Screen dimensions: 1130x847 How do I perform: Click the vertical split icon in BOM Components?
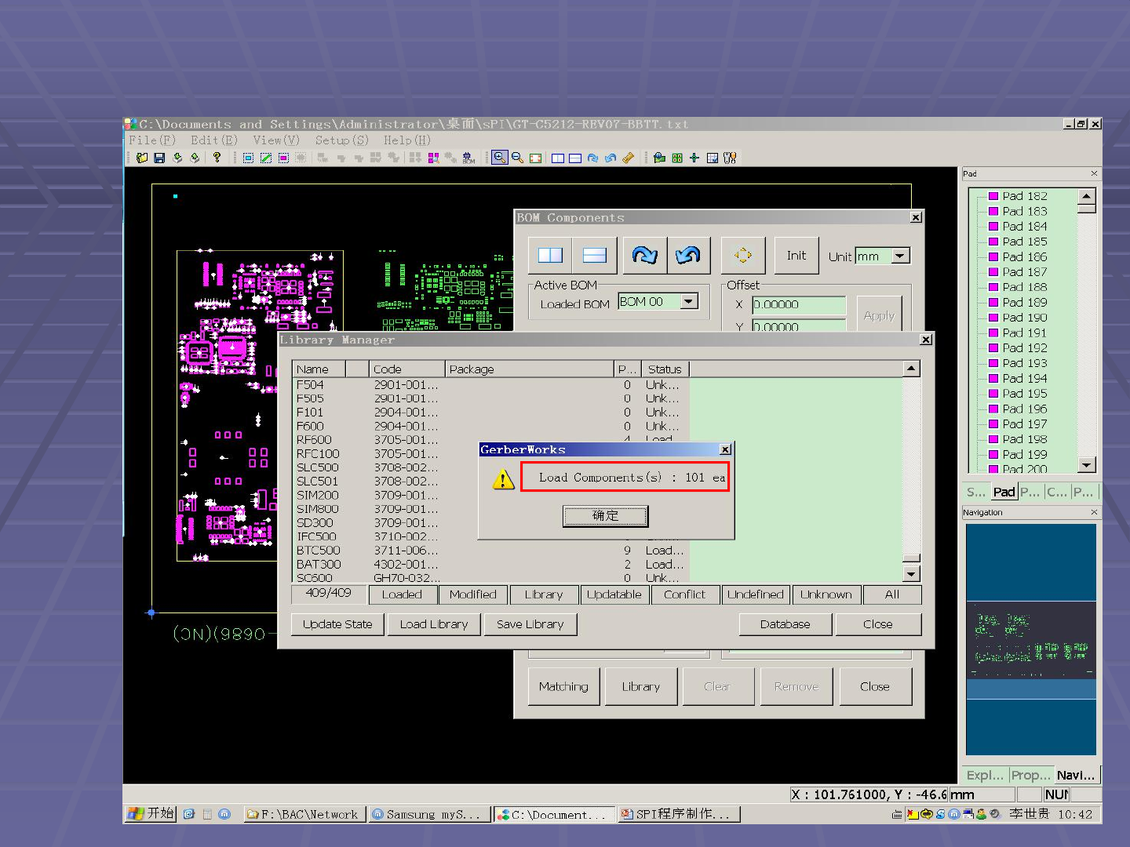click(550, 256)
